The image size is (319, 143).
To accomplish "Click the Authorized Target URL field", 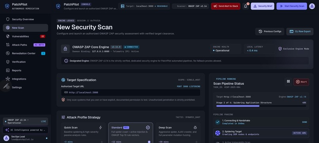I will click(x=131, y=92).
